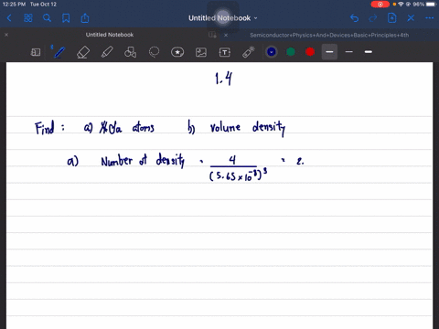Select the Text box tool
439x329 pixels.
pos(225,52)
